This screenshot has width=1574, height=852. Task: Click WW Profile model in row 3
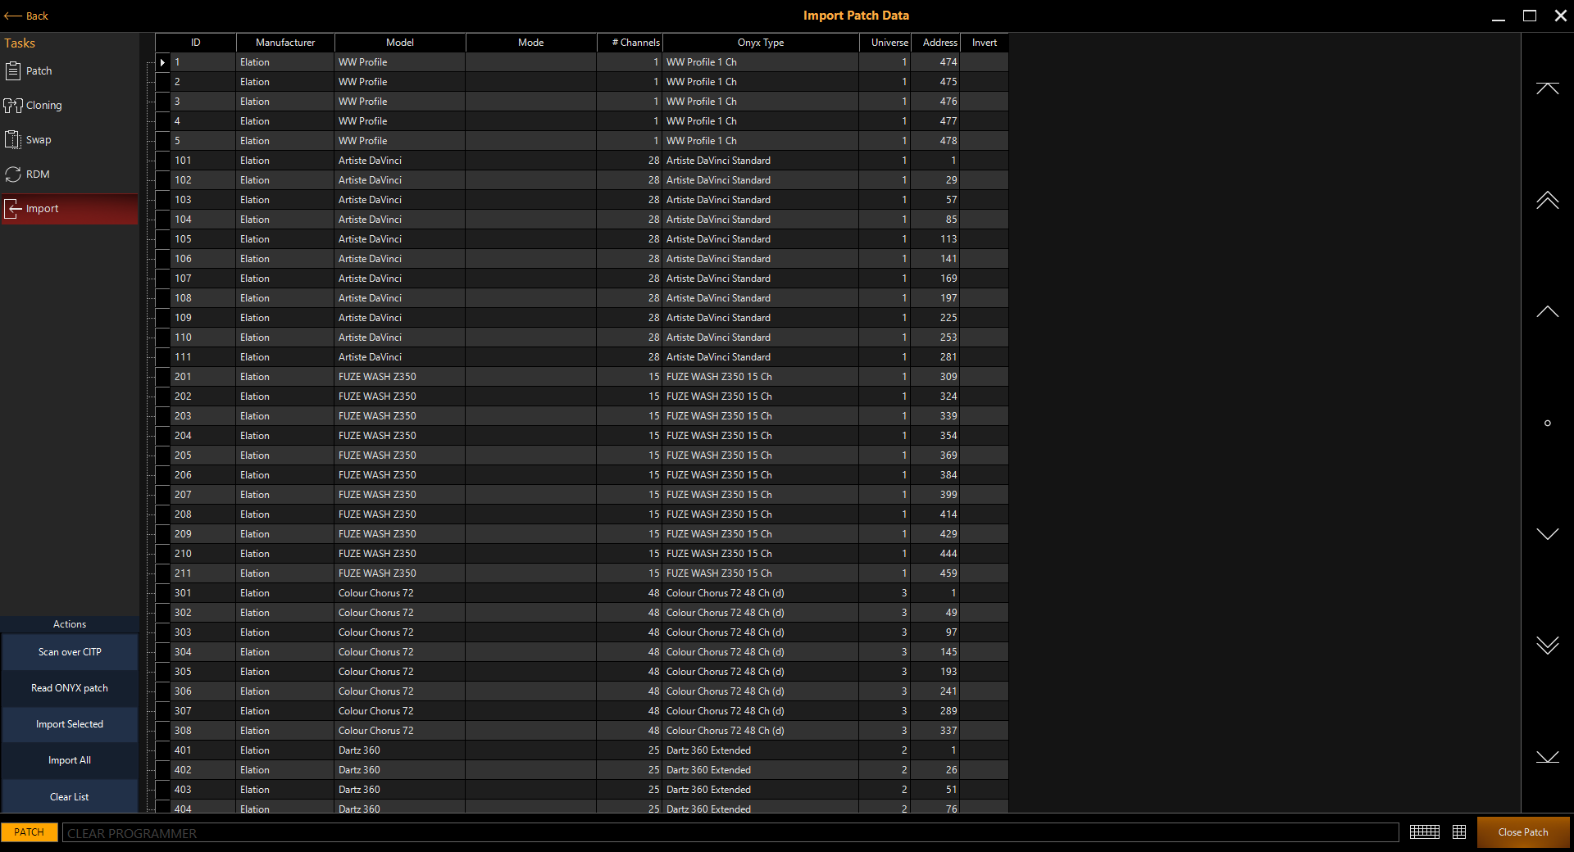(x=400, y=102)
